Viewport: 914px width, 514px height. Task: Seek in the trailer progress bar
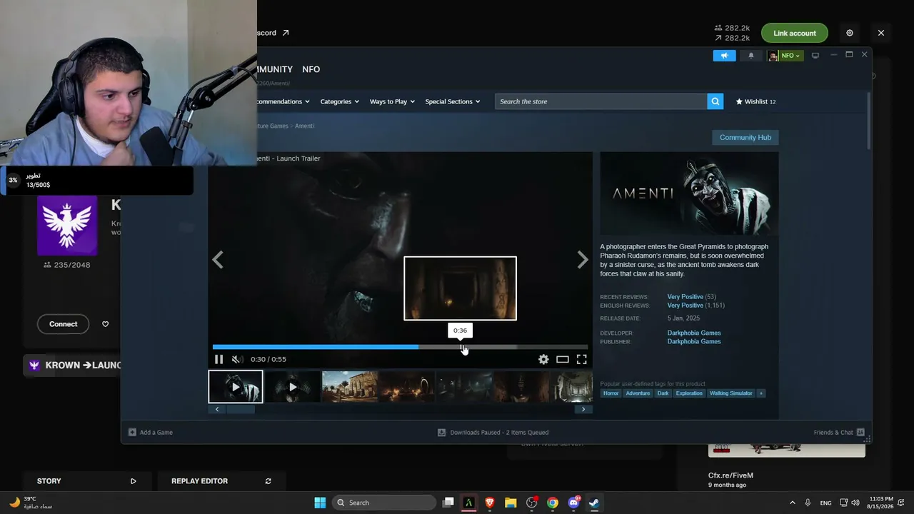point(400,347)
